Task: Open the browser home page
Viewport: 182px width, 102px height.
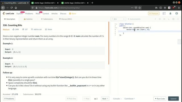Action: click(16, 8)
